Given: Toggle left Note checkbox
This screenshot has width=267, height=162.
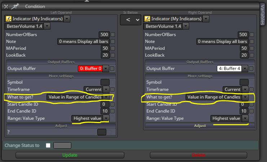Looking at the screenshot, I should (x=113, y=41).
